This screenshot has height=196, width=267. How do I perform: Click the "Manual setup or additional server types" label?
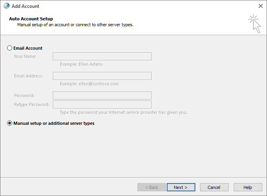tap(54, 123)
